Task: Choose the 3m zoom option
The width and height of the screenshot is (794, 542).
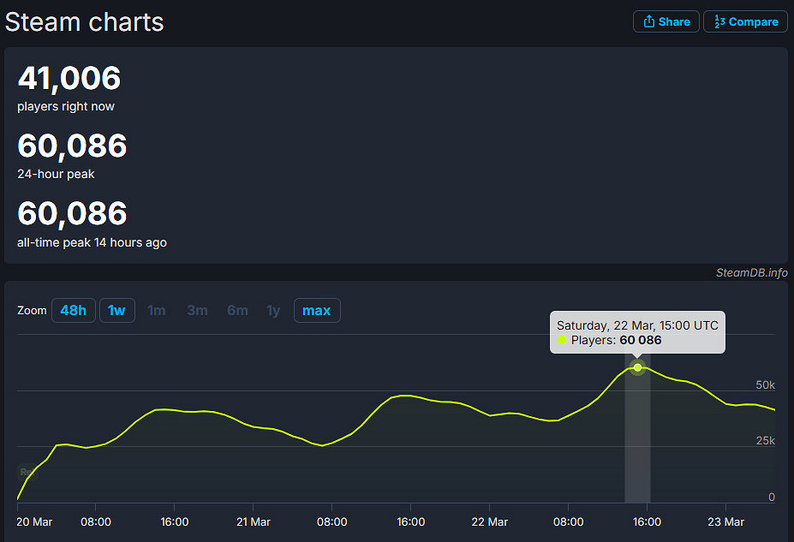Action: (x=197, y=310)
